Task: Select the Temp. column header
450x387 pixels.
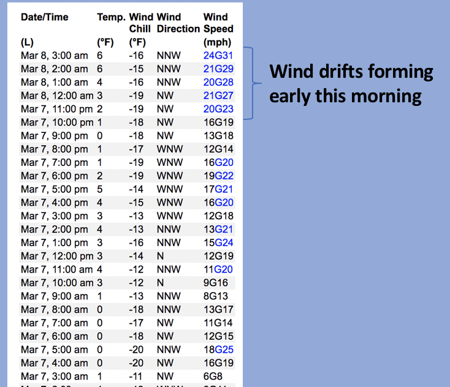Action: pyautogui.click(x=111, y=17)
